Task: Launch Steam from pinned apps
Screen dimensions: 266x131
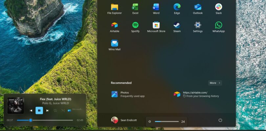Action: (x=177, y=27)
